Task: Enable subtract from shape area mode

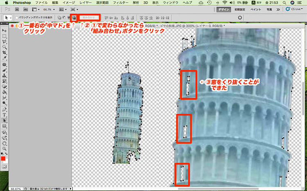Action: [64, 18]
